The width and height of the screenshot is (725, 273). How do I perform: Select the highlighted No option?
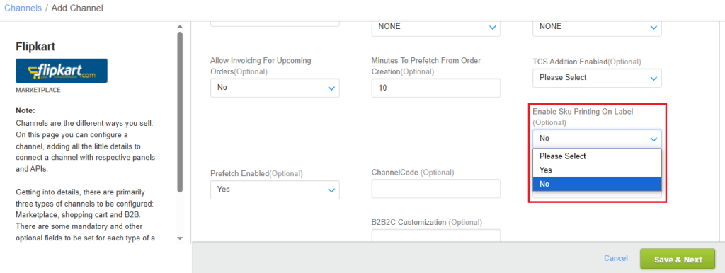[x=597, y=184]
